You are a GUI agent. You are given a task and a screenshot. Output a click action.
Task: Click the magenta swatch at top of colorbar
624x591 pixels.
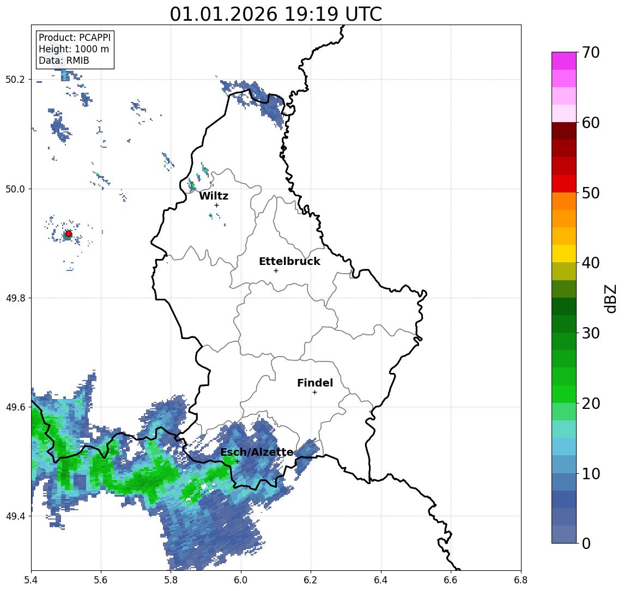click(x=564, y=61)
